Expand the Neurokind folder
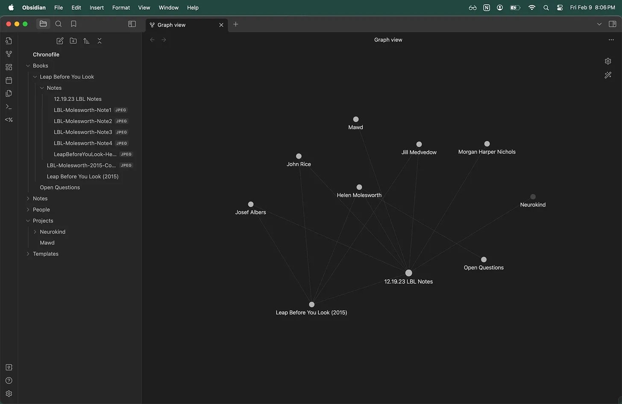Image resolution: width=622 pixels, height=404 pixels. coord(35,232)
